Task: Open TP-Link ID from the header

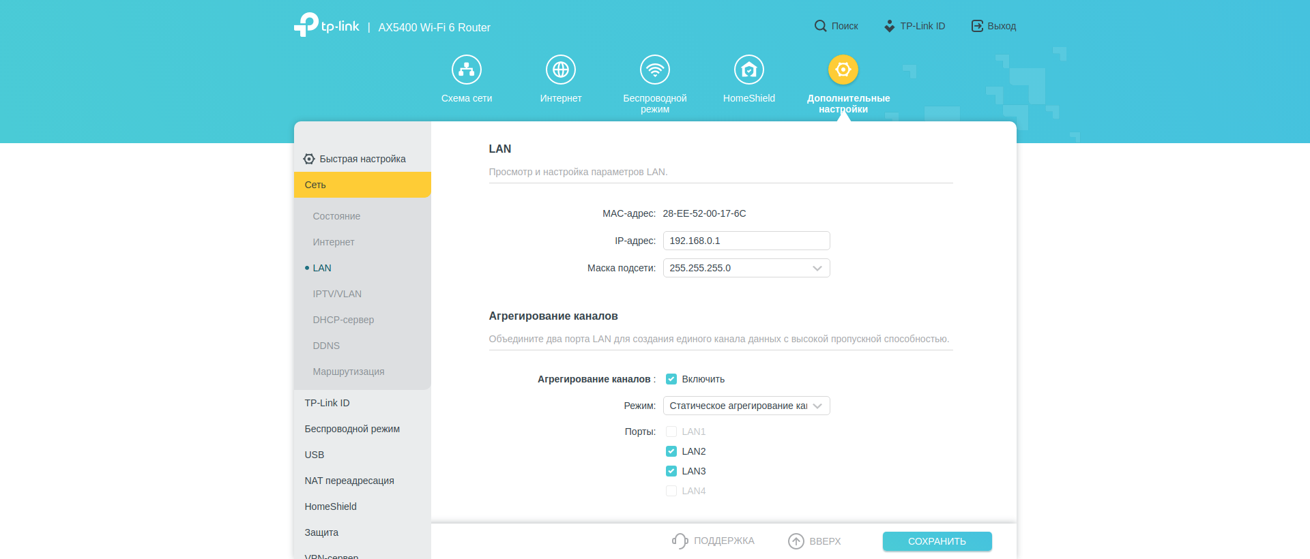Action: (x=915, y=26)
